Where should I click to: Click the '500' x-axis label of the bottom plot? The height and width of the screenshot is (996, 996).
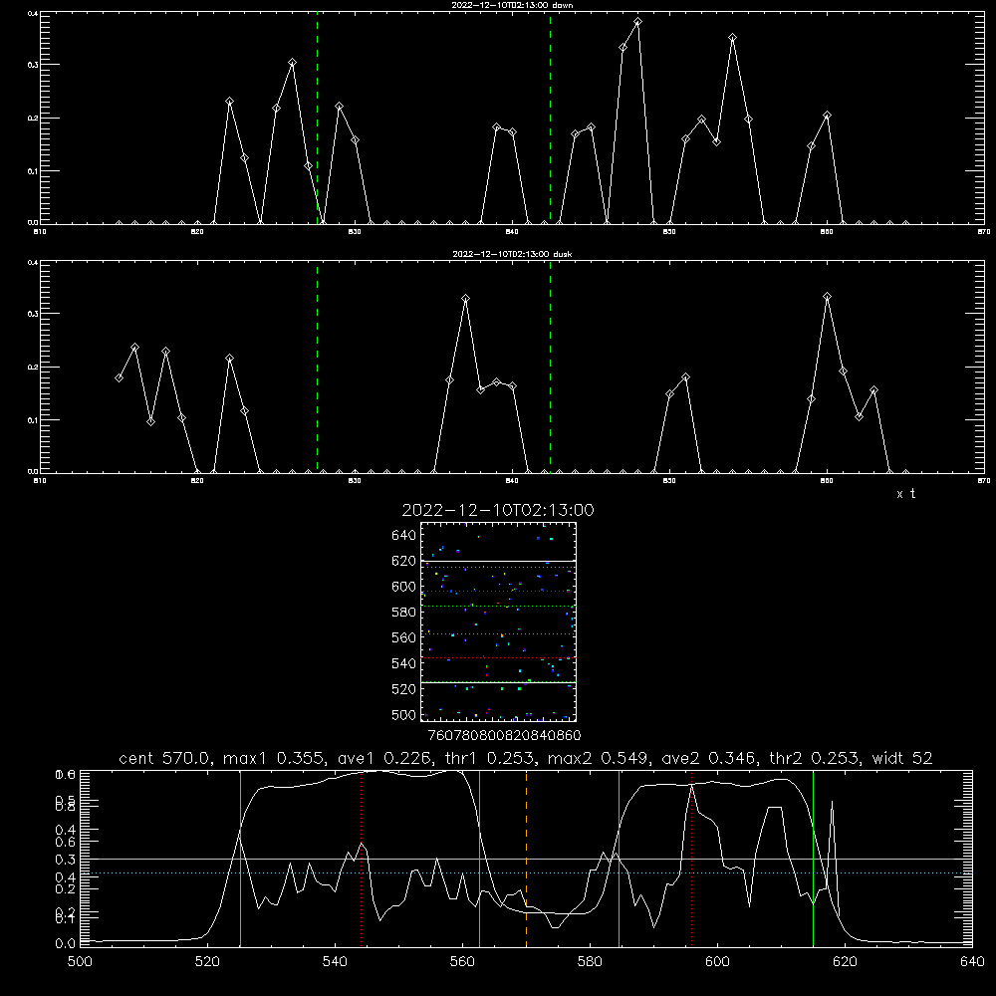80,961
